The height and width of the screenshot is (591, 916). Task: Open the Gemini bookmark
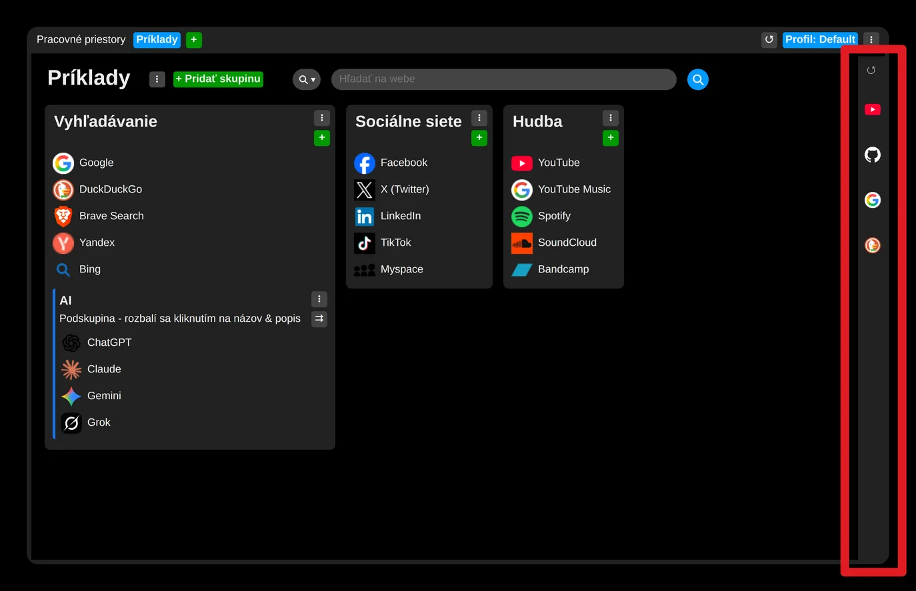coord(91,396)
